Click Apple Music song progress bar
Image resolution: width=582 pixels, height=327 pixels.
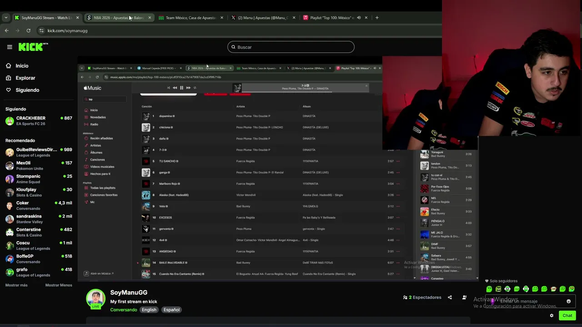[x=305, y=91]
